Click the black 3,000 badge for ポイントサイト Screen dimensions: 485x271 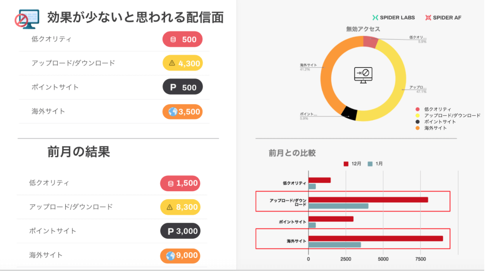180,231
